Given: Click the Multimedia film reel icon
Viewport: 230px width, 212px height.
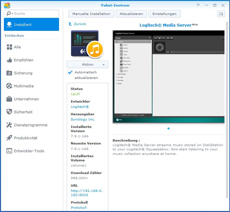Looking at the screenshot, I should tap(9, 86).
